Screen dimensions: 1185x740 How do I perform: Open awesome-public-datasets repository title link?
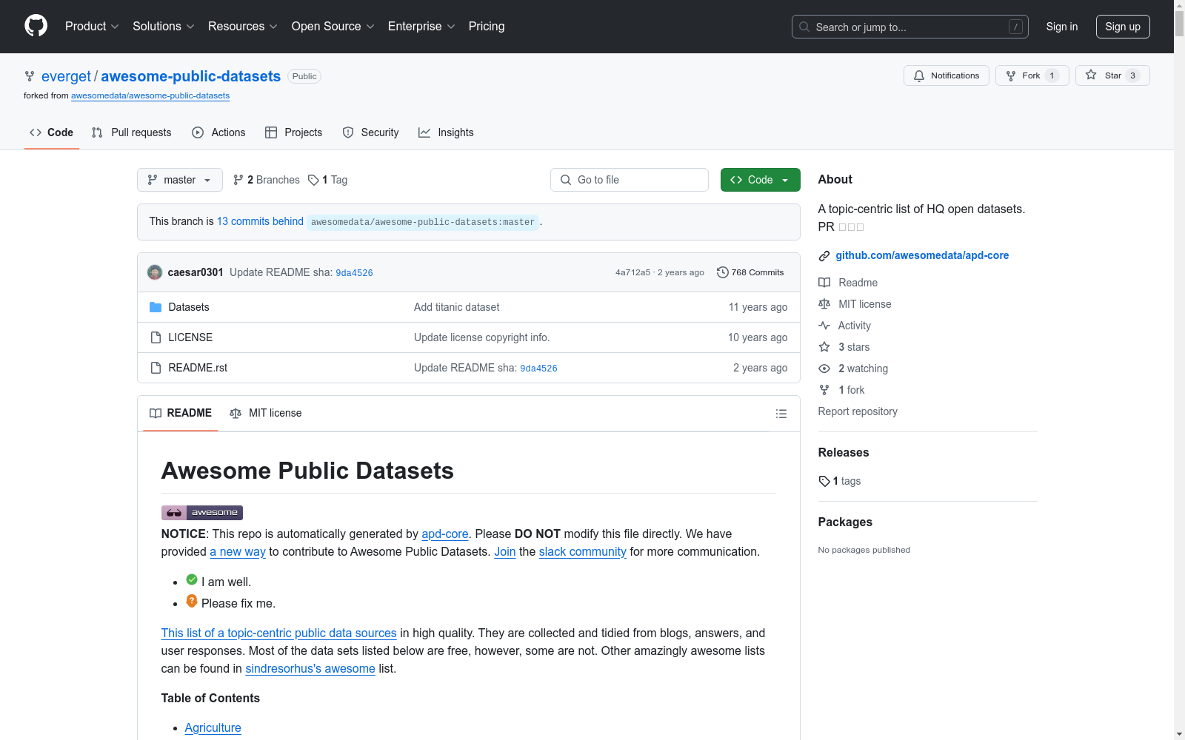pos(190,76)
